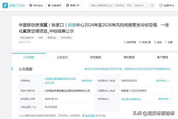This screenshot has width=178, height=119.
Task: Open 剑鱼官网 from the top bar
Action: pyautogui.click(x=54, y=6)
